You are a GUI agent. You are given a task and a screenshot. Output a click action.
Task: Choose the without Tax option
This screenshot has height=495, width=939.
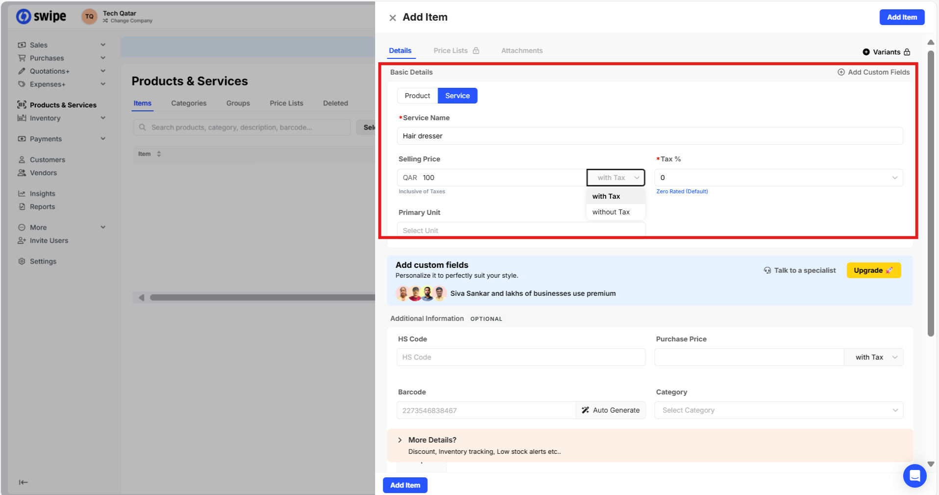tap(610, 212)
